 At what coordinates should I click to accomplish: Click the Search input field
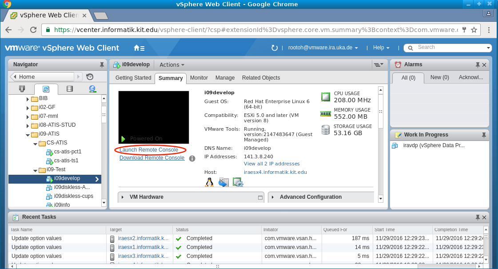(450, 48)
